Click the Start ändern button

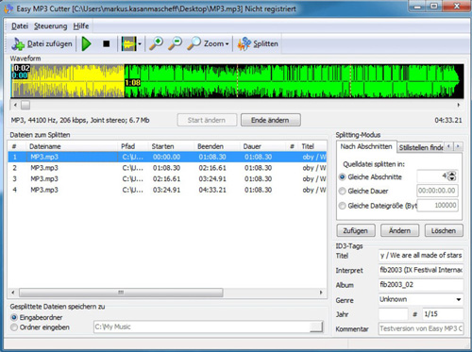tap(207, 120)
